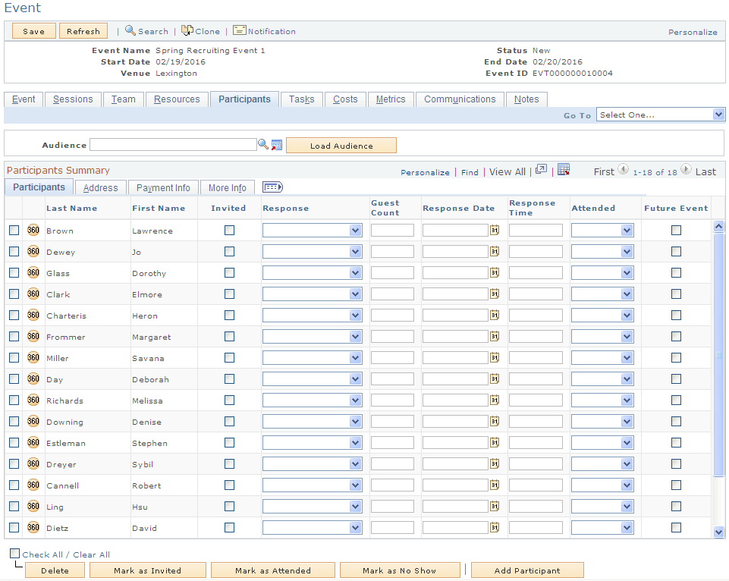Click the zoom grid icon near View All

click(540, 170)
